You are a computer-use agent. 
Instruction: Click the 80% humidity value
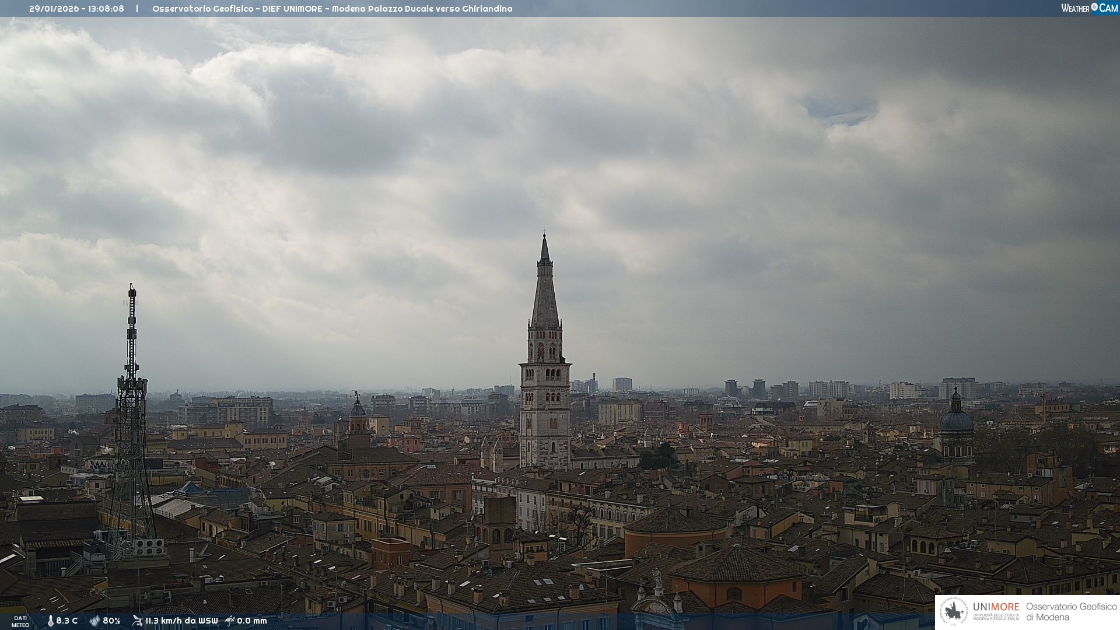pos(111,621)
